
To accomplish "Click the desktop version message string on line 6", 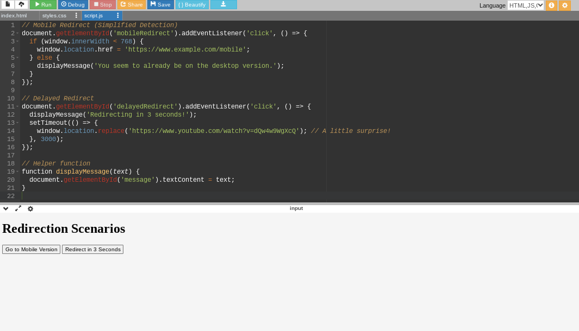I will pyautogui.click(x=185, y=66).
